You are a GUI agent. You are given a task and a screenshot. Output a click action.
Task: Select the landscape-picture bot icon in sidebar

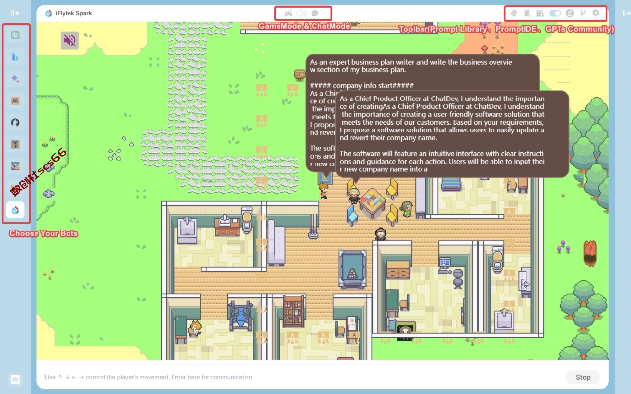[15, 166]
